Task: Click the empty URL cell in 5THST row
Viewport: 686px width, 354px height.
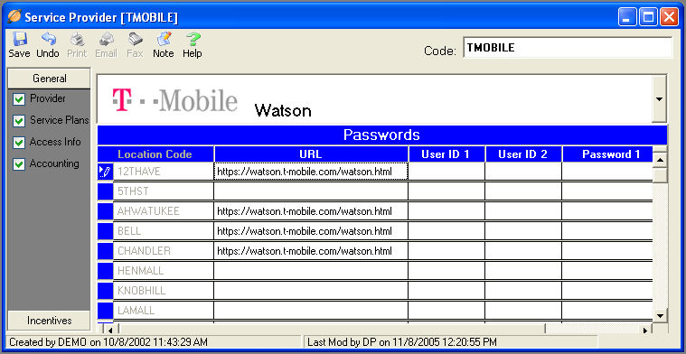Action: pos(311,191)
